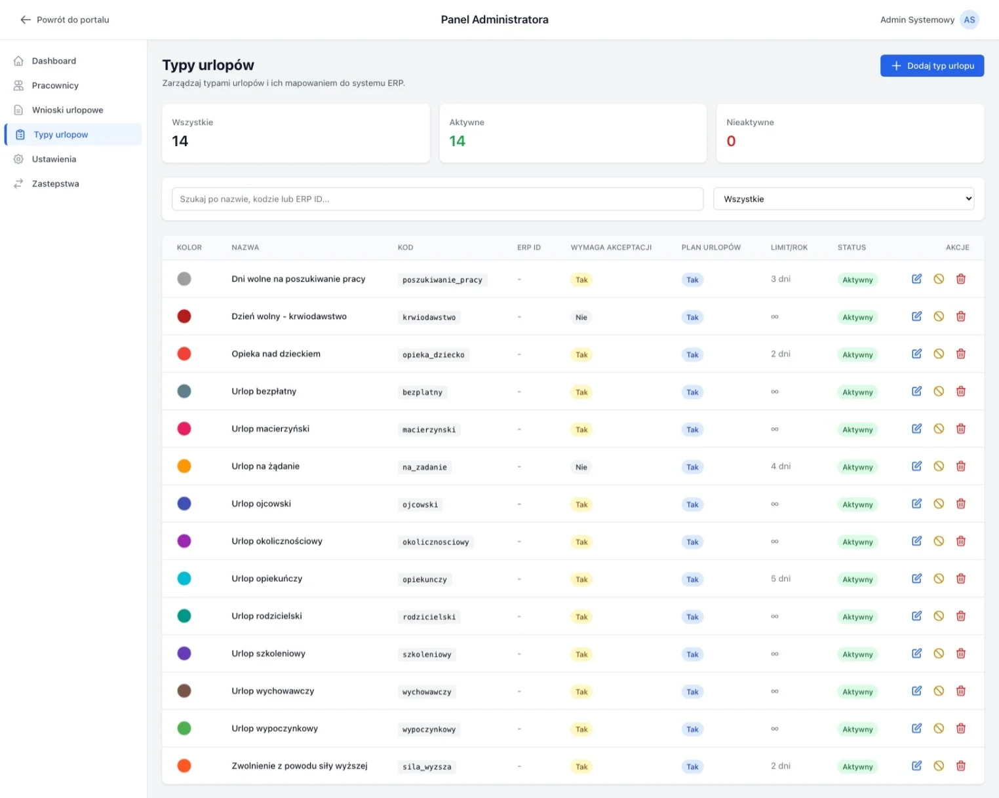The height and width of the screenshot is (798, 999).
Task: Toggle active status for Urlop szkoleniowy
Action: 939,653
